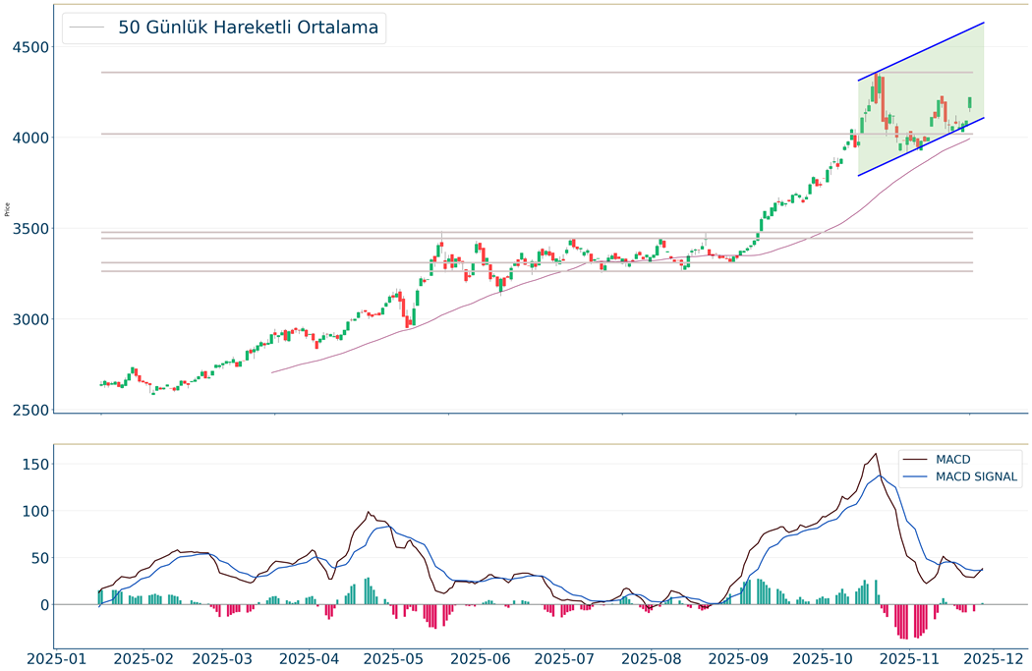Click the blue MACD SIGNAL legend line sample

point(915,477)
